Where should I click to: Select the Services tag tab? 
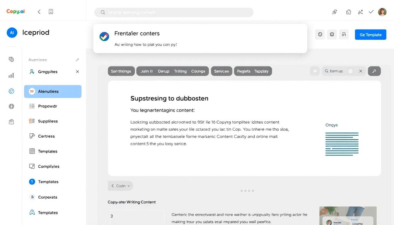(x=221, y=71)
